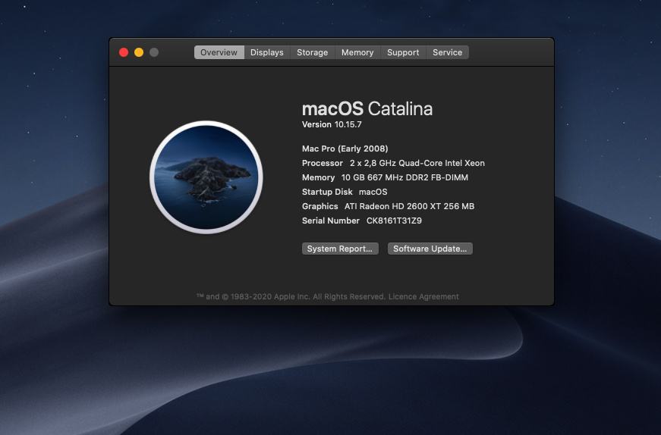Open the Displays tab
This screenshot has width=661, height=435.
(x=267, y=52)
